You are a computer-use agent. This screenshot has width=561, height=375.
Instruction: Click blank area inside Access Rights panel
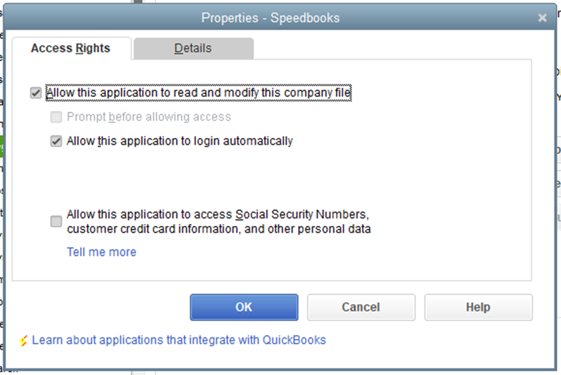[430, 171]
